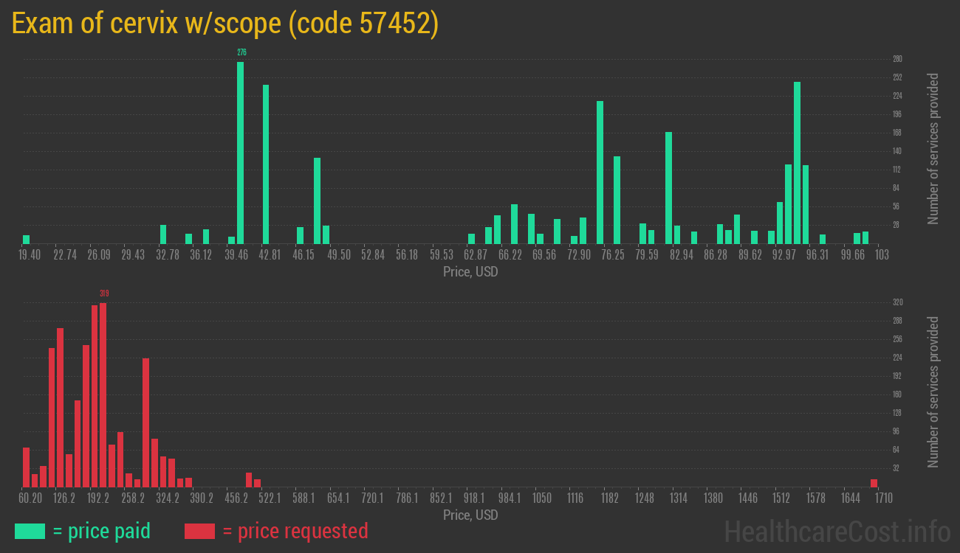Click the upper chart's 'Number of services provided' label
960x553 pixels.
(x=933, y=149)
